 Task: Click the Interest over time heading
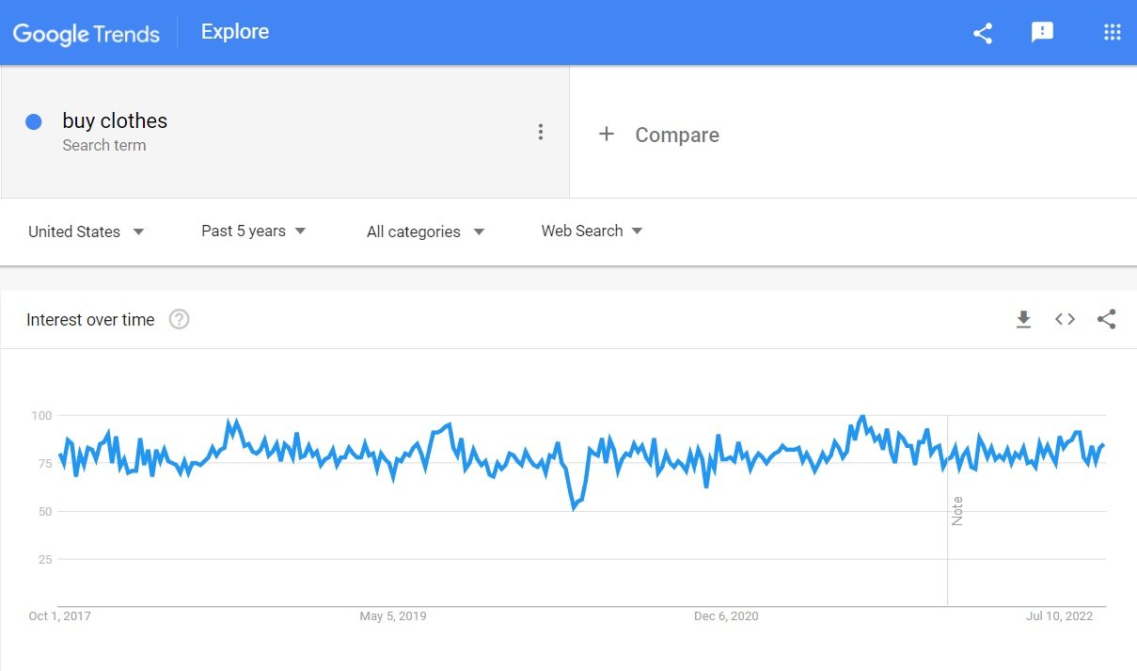[90, 320]
